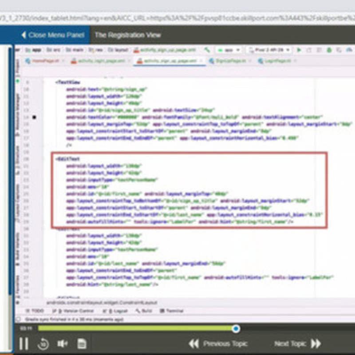Screen dimensions: 355x355
Task: Go to Previous Topic
Action: point(218,343)
